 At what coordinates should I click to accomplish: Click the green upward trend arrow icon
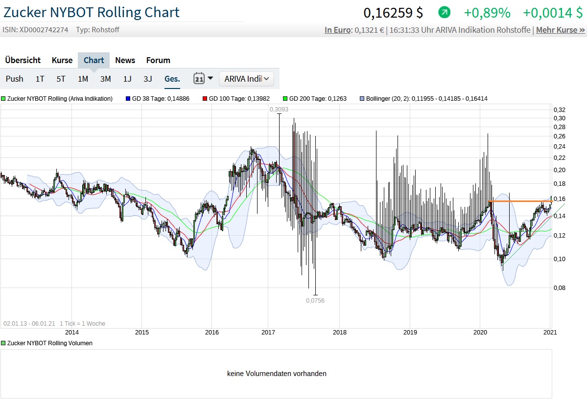point(444,12)
